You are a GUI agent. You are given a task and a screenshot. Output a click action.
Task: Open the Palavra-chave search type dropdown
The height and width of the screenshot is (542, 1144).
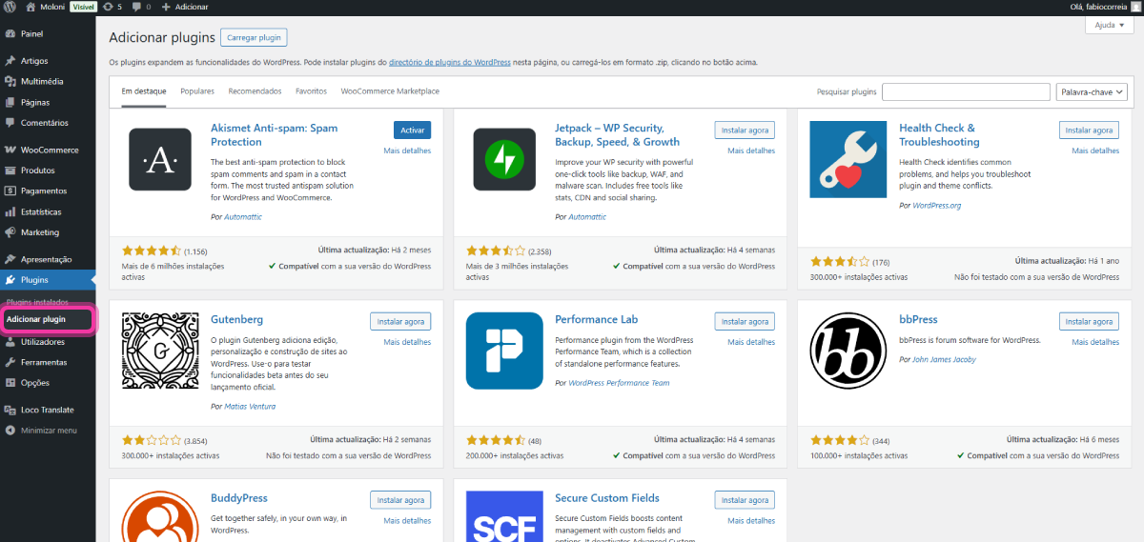[x=1092, y=91]
